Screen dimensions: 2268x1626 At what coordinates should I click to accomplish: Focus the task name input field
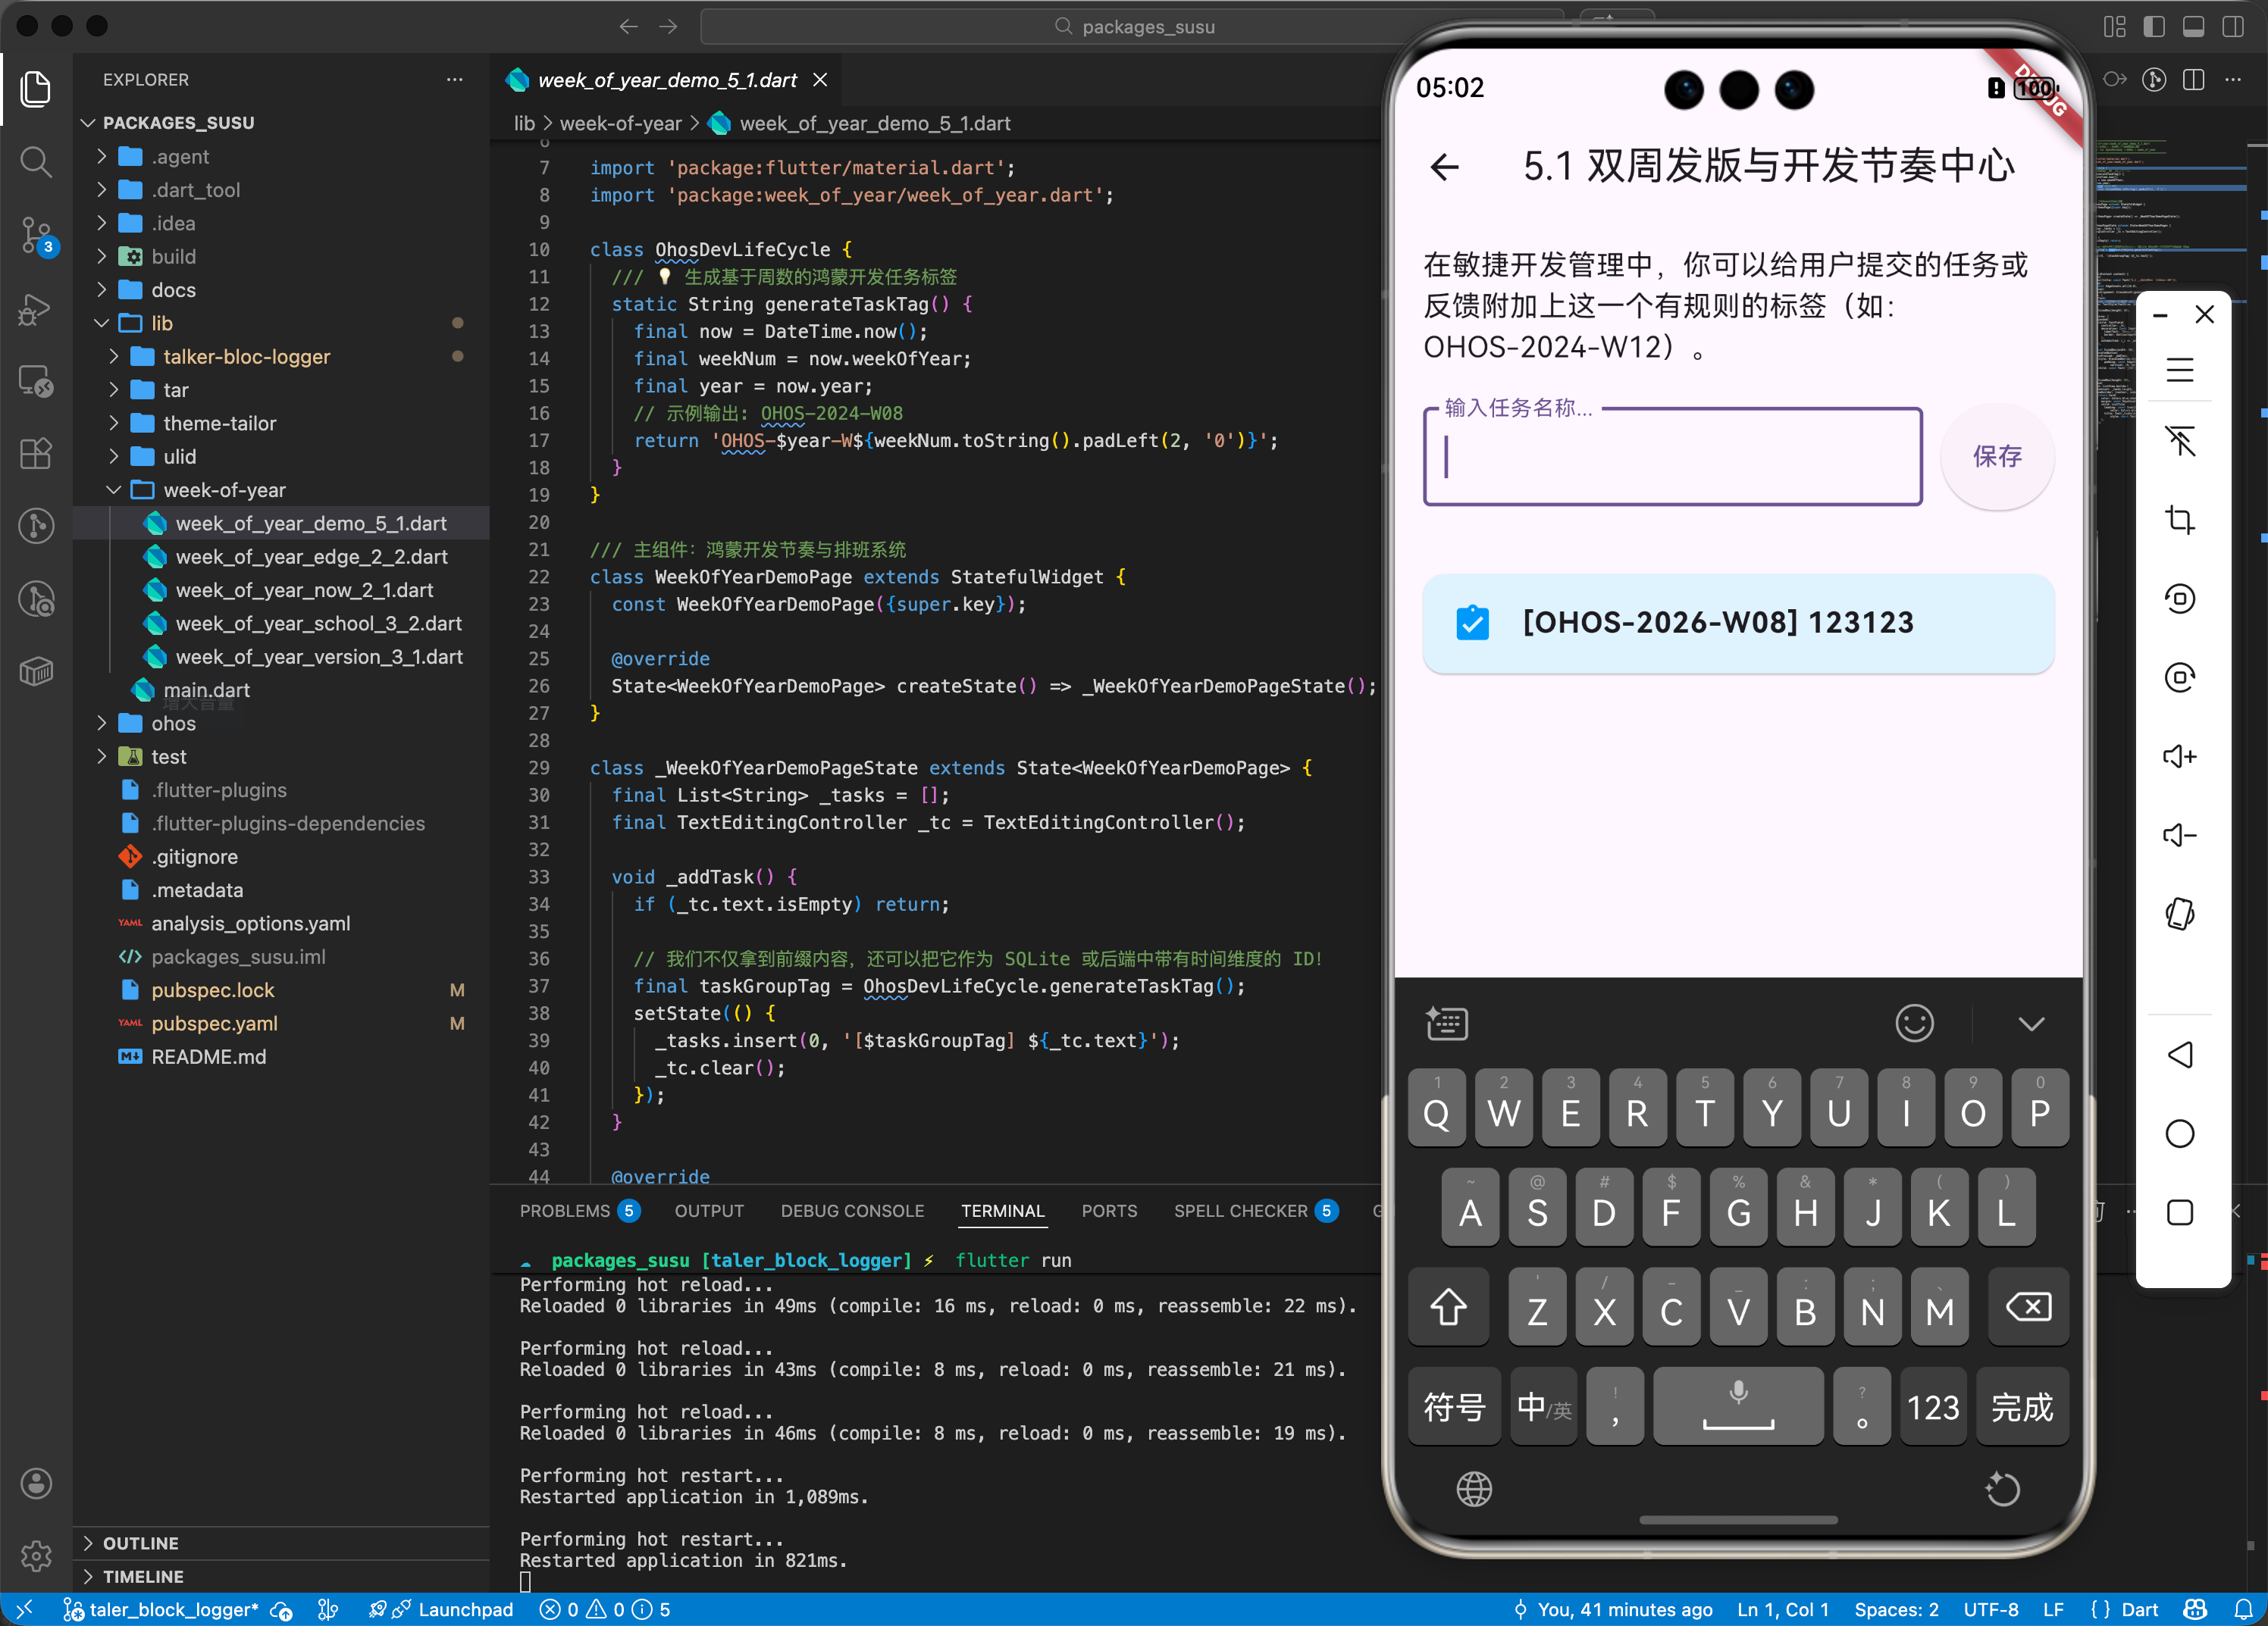1672,458
